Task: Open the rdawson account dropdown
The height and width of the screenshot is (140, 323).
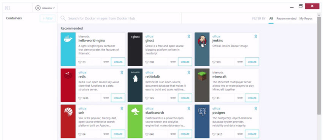Action: 45,8
